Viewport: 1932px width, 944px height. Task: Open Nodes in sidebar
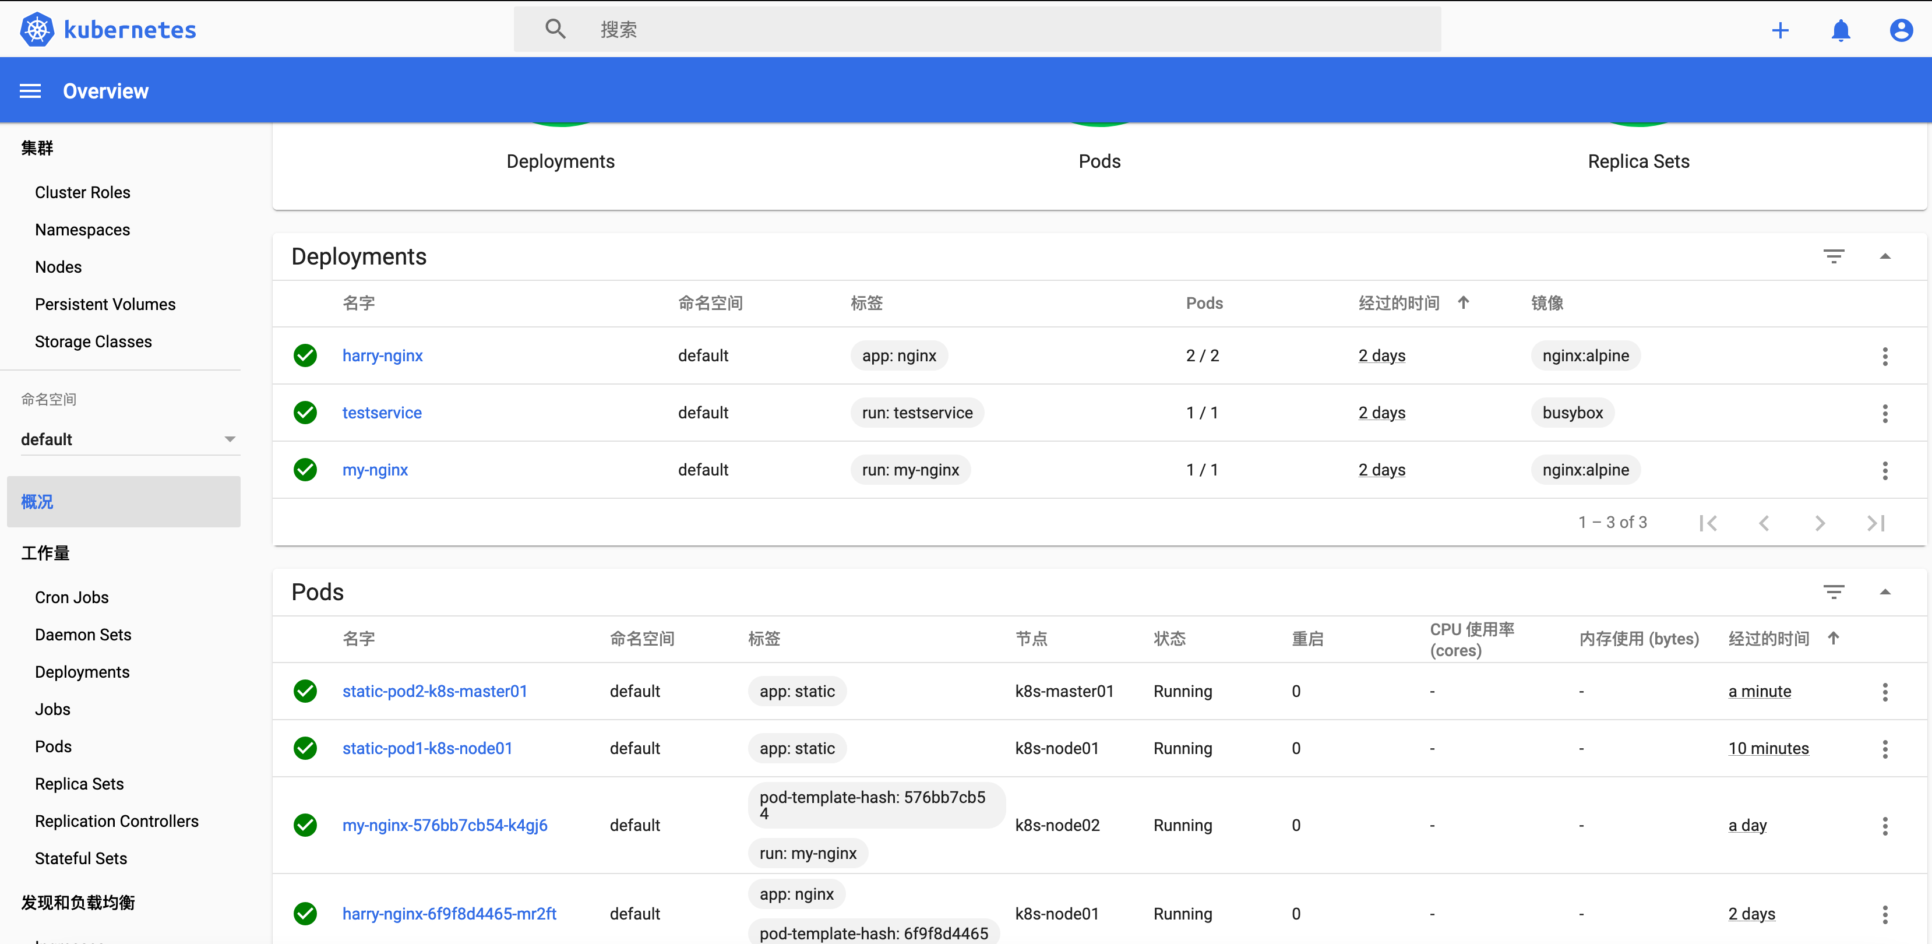click(x=58, y=267)
